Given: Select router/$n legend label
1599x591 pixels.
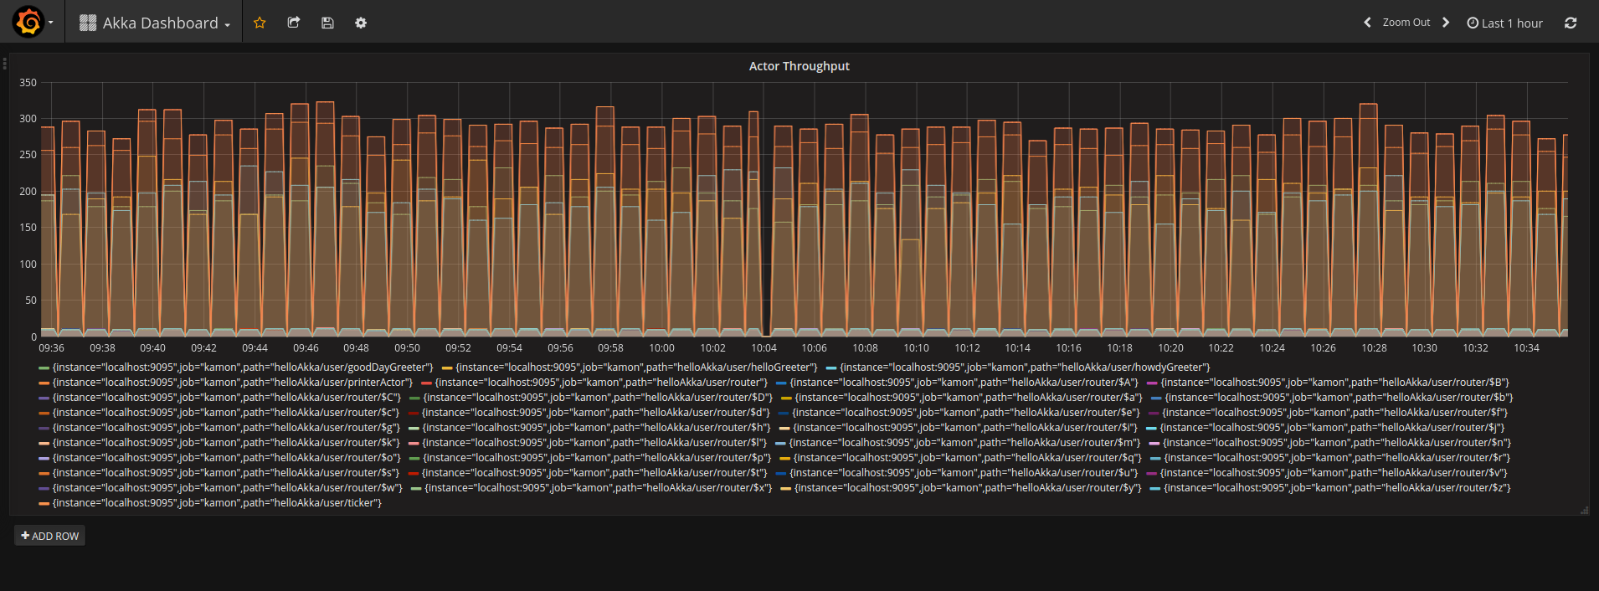Looking at the screenshot, I should [x=1337, y=443].
